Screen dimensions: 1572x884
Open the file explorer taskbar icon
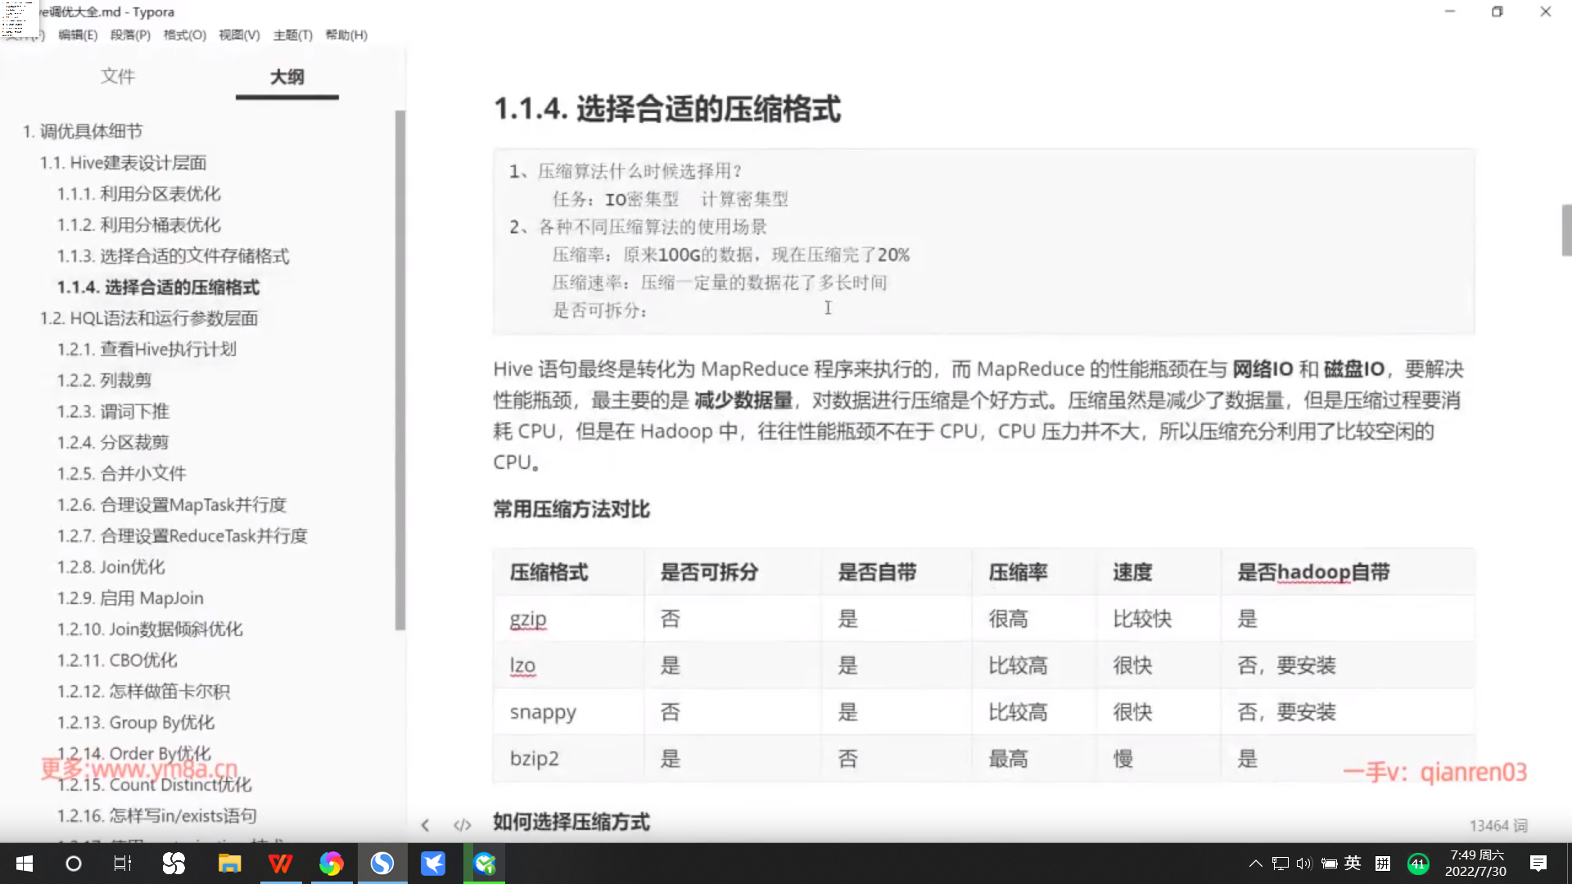pyautogui.click(x=229, y=864)
